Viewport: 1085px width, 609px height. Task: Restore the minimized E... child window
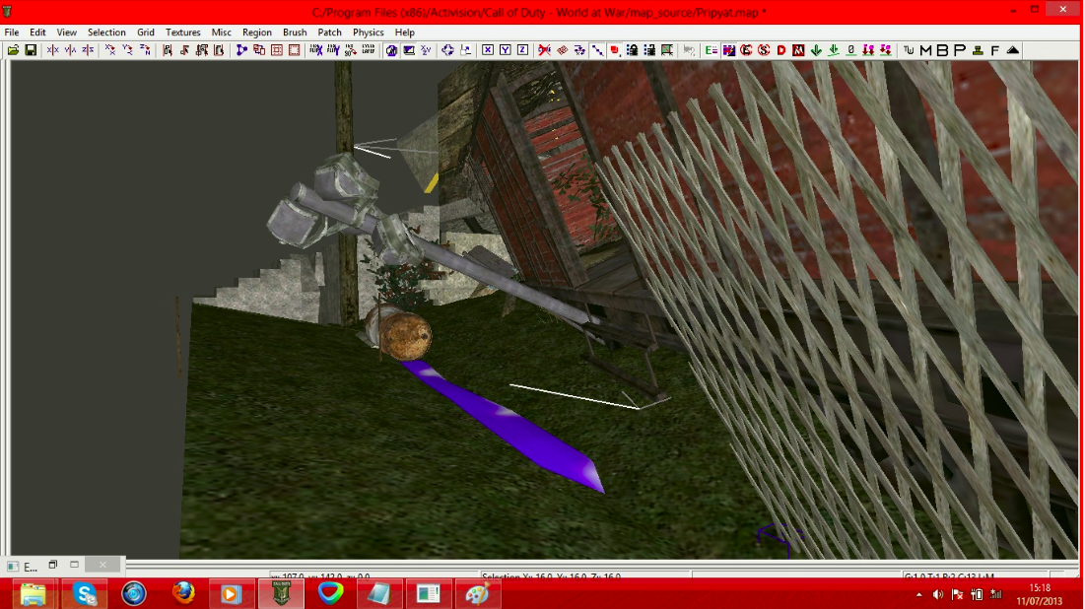click(x=52, y=566)
